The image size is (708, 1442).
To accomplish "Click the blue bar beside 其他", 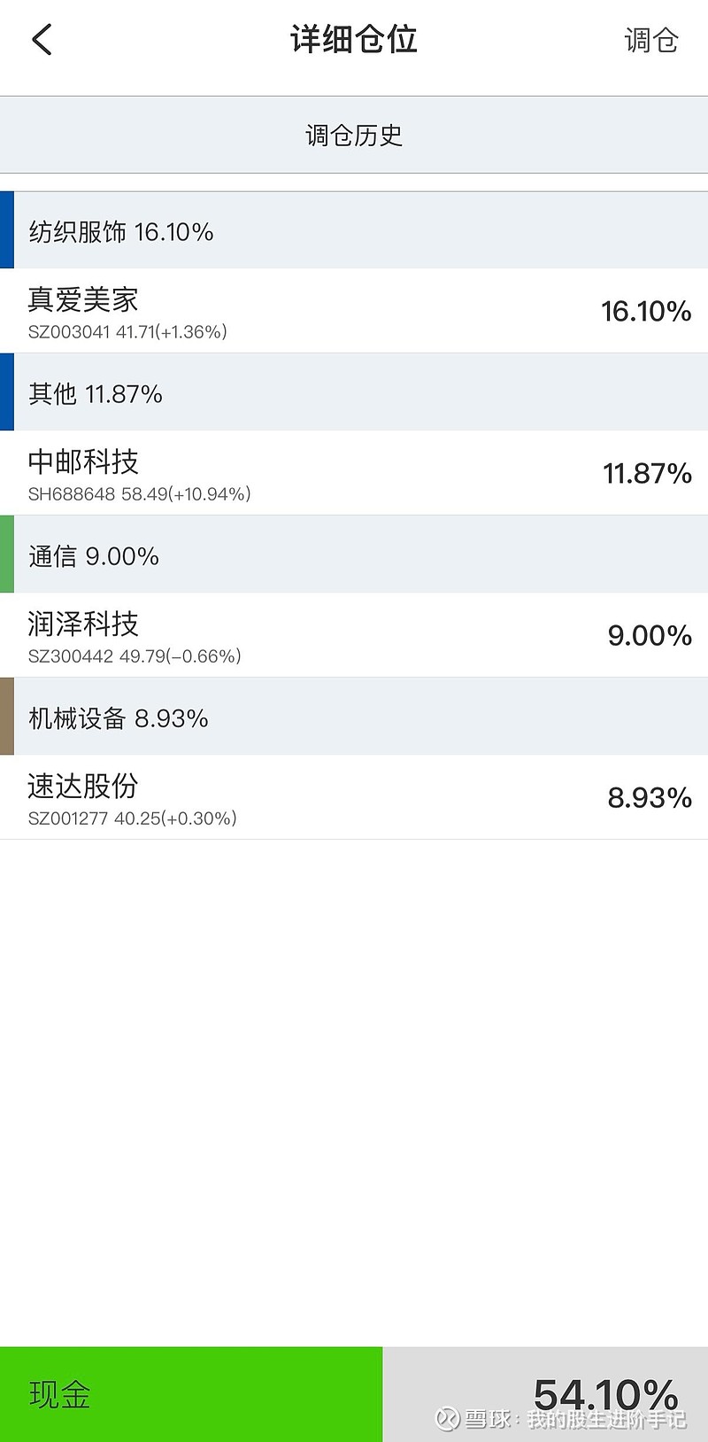I will [x=7, y=392].
